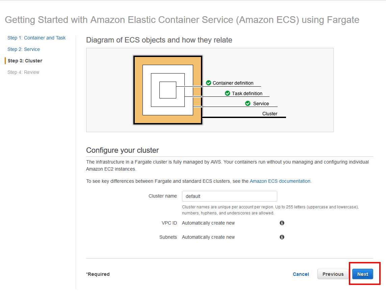Click the innermost container square in the diagram

(x=168, y=90)
